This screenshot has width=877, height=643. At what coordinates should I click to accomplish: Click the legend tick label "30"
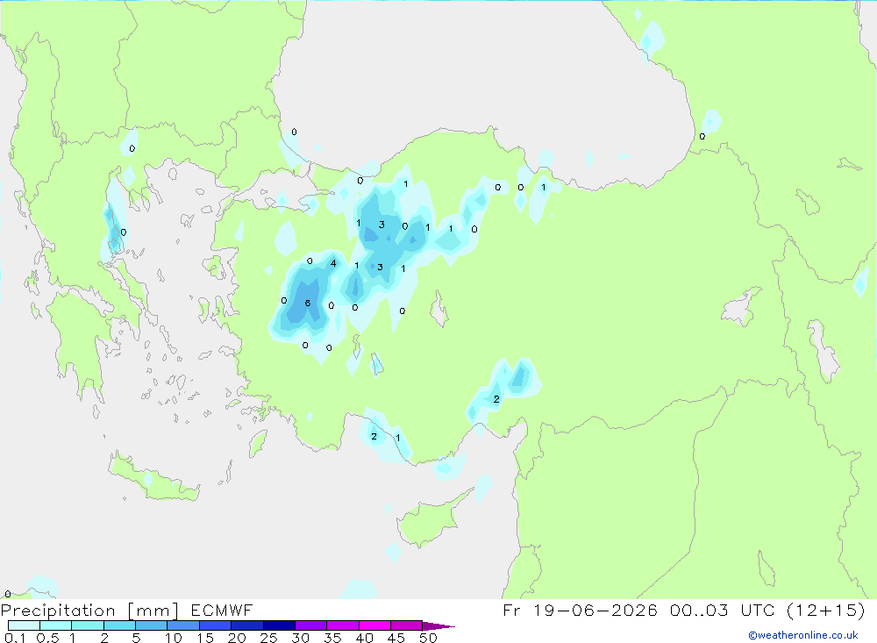pos(300,638)
